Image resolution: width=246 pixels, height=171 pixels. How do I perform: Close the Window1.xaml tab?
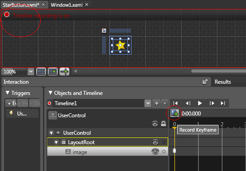point(87,5)
